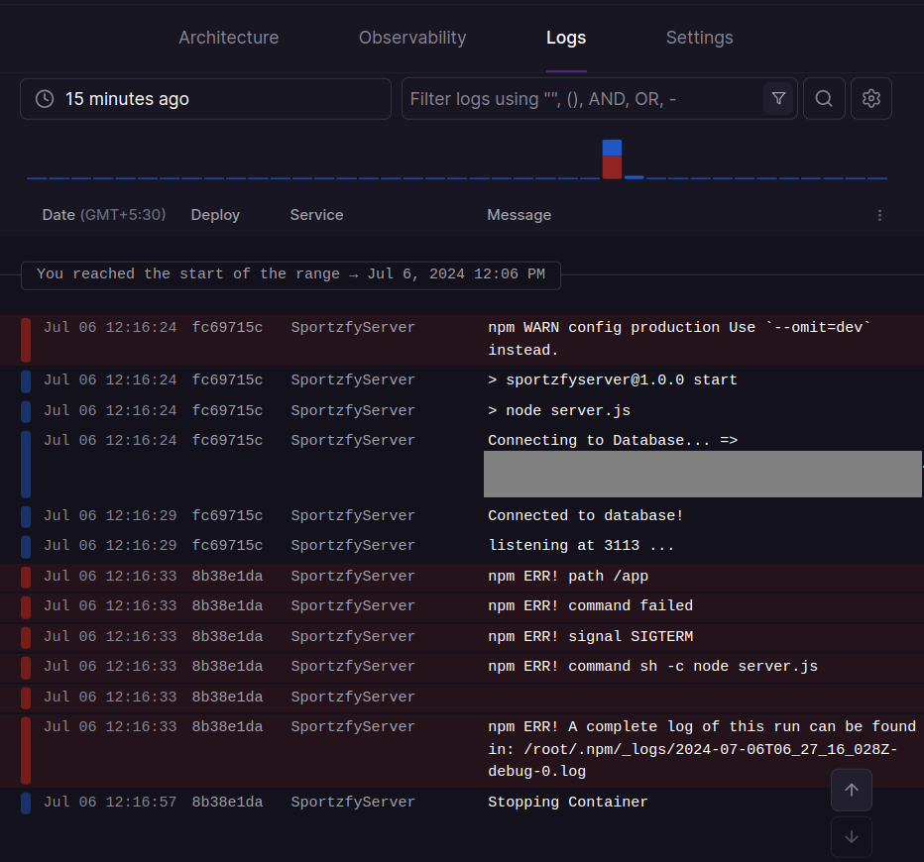
Task: Select the 'listening at 3113 ...' log message
Action: (x=581, y=546)
